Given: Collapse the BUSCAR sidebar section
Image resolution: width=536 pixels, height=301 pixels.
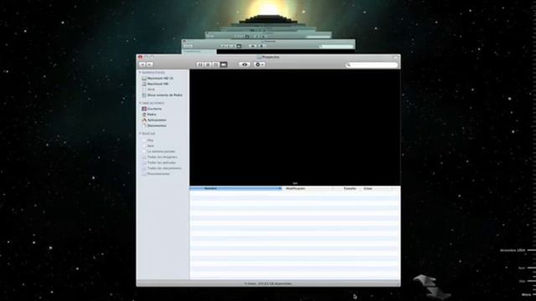Looking at the screenshot, I should (140, 134).
